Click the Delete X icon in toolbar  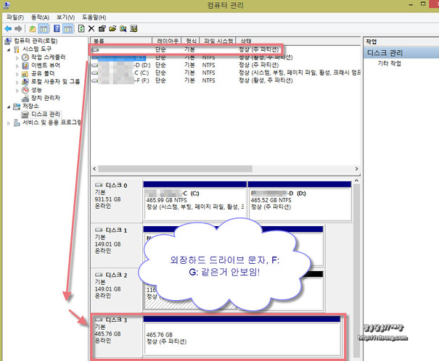(x=91, y=28)
